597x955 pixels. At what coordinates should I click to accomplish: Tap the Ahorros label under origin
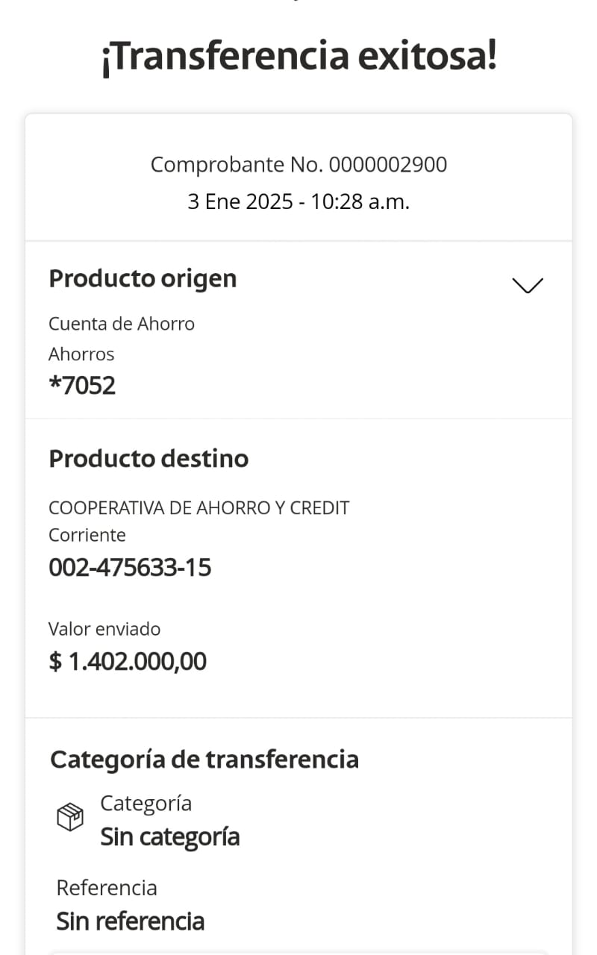tap(81, 354)
